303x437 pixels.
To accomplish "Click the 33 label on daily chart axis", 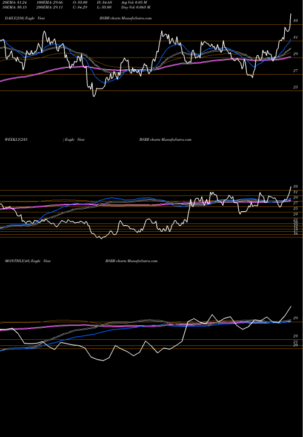I will 296,21.
